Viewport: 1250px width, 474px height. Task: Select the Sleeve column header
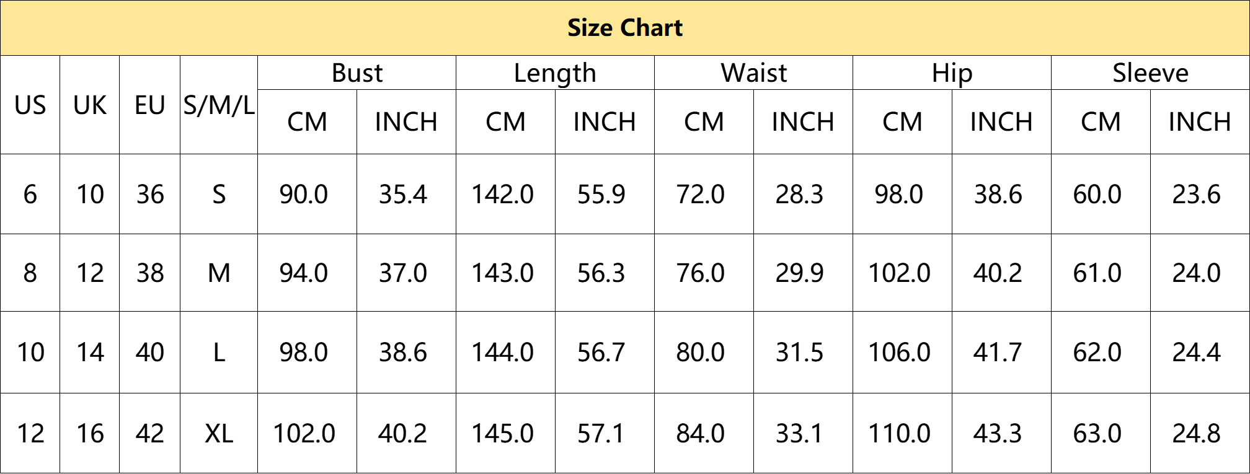[1150, 73]
